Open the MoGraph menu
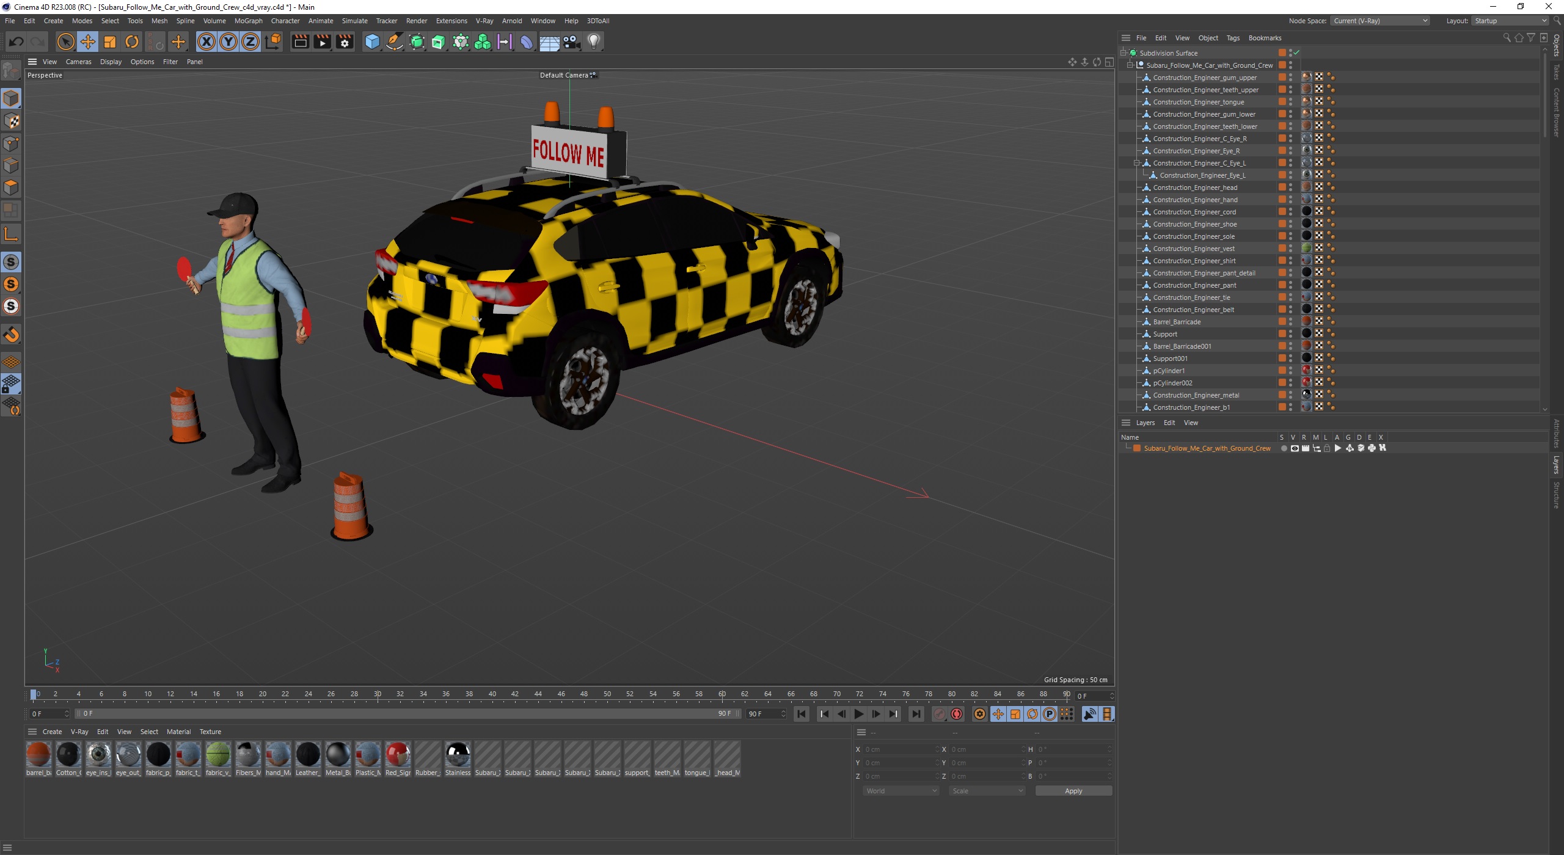This screenshot has width=1564, height=855. (248, 21)
